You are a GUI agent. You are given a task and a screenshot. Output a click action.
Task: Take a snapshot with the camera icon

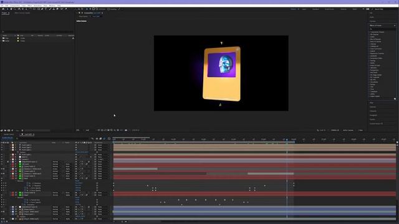click(126, 130)
